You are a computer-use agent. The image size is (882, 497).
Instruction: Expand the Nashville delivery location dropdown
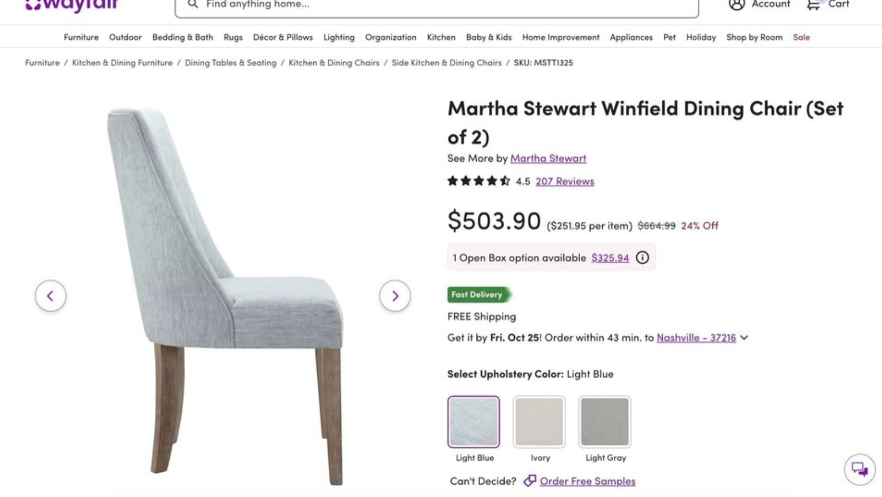[x=744, y=337]
